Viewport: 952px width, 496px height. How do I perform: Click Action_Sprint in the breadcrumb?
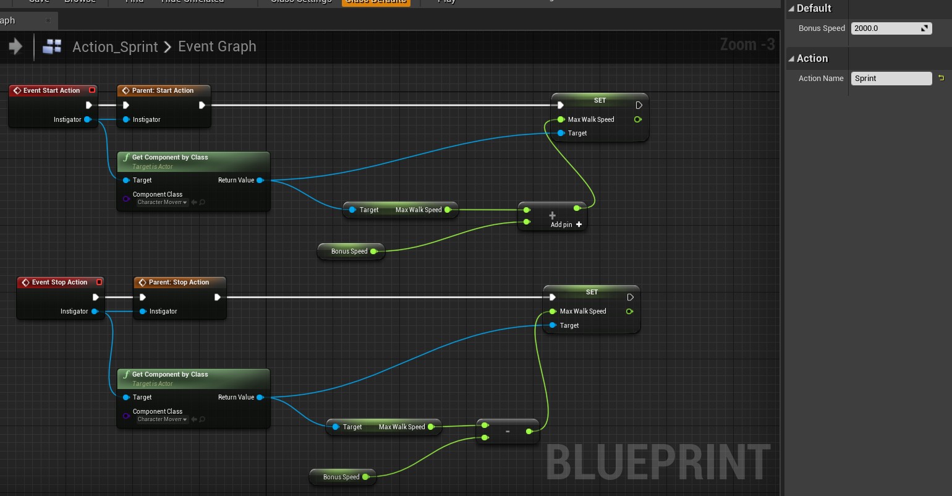[x=115, y=47]
